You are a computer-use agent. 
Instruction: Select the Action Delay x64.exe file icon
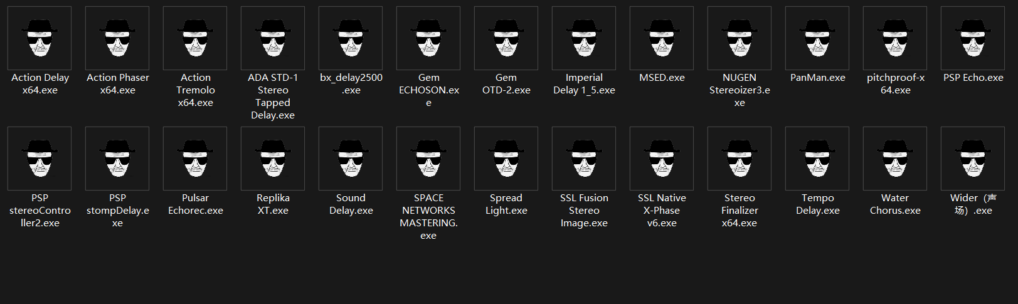(x=40, y=38)
